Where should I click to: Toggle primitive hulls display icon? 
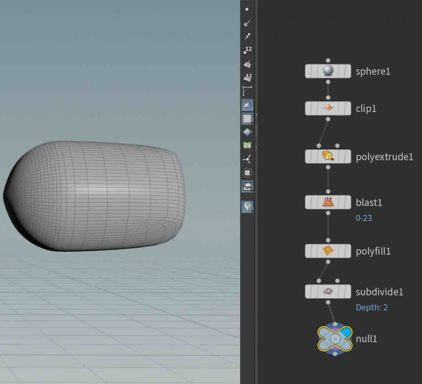tap(247, 91)
